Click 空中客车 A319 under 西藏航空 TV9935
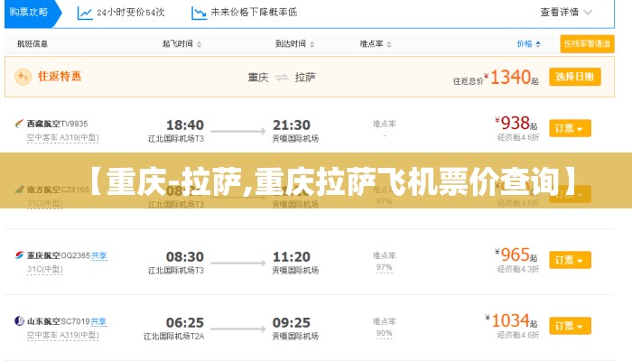The image size is (632, 361). (62, 138)
